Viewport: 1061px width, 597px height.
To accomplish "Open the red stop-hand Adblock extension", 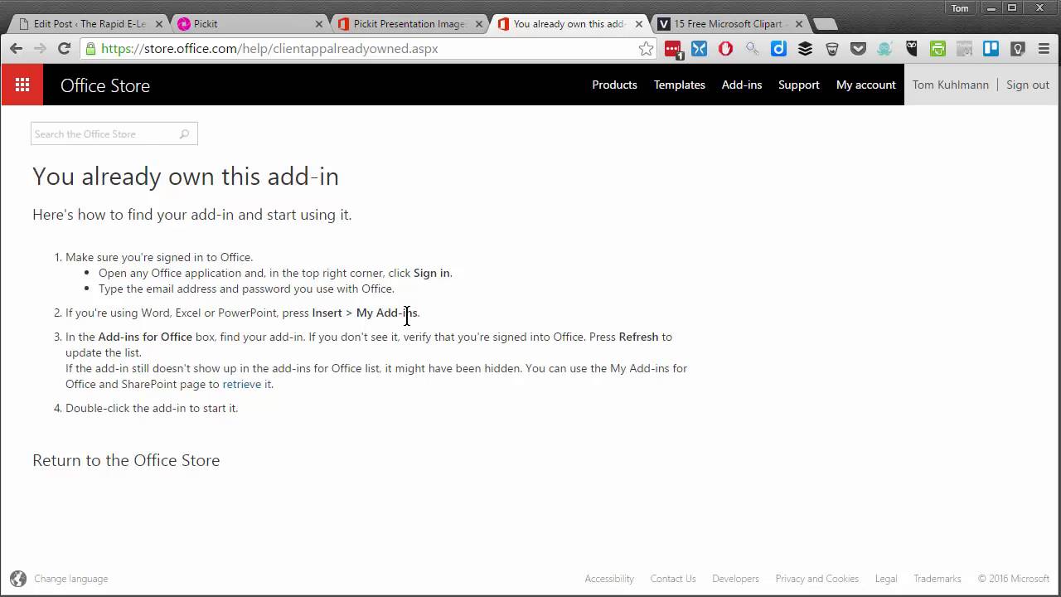I will point(725,49).
